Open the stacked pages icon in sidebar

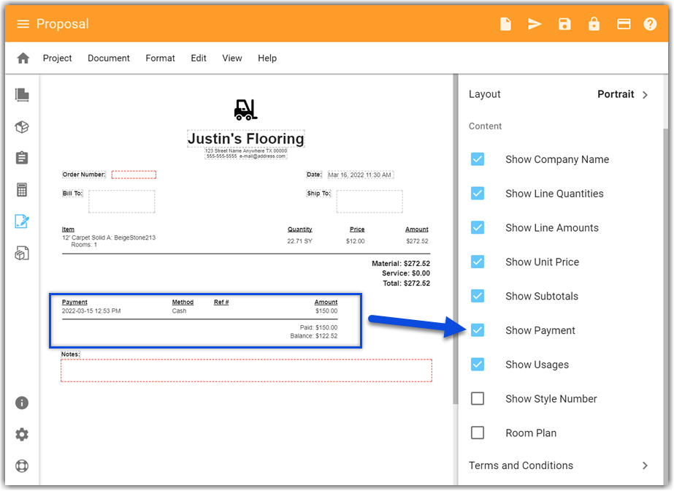coord(22,94)
